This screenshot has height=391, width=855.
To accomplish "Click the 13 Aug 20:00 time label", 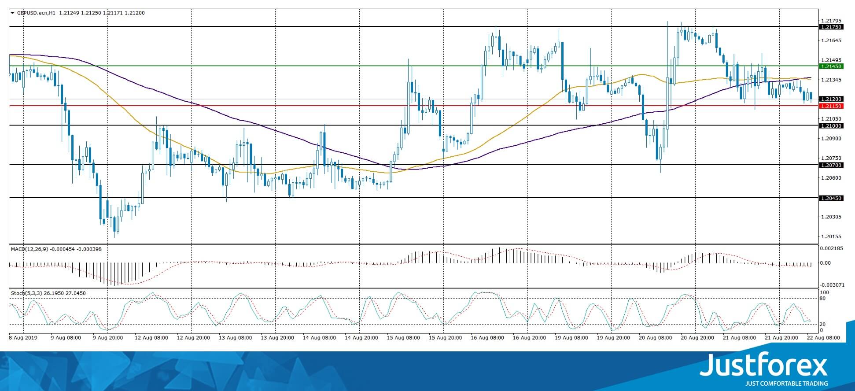I will pyautogui.click(x=277, y=338).
